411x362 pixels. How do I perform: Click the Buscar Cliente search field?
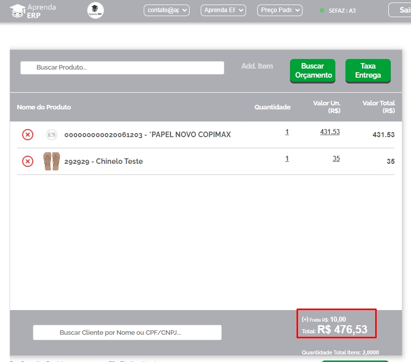(x=127, y=332)
